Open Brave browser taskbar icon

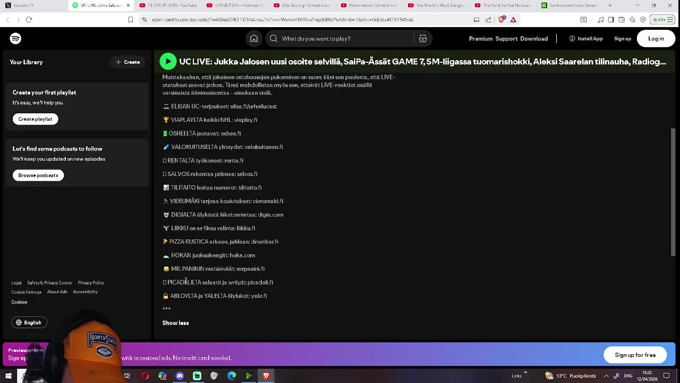[266, 376]
